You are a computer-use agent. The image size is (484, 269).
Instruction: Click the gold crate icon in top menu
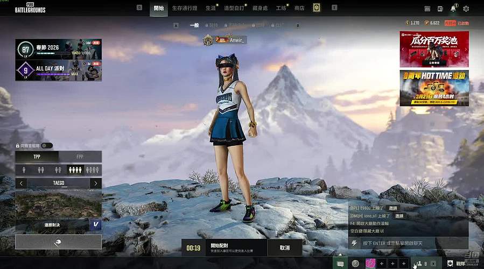point(317,8)
